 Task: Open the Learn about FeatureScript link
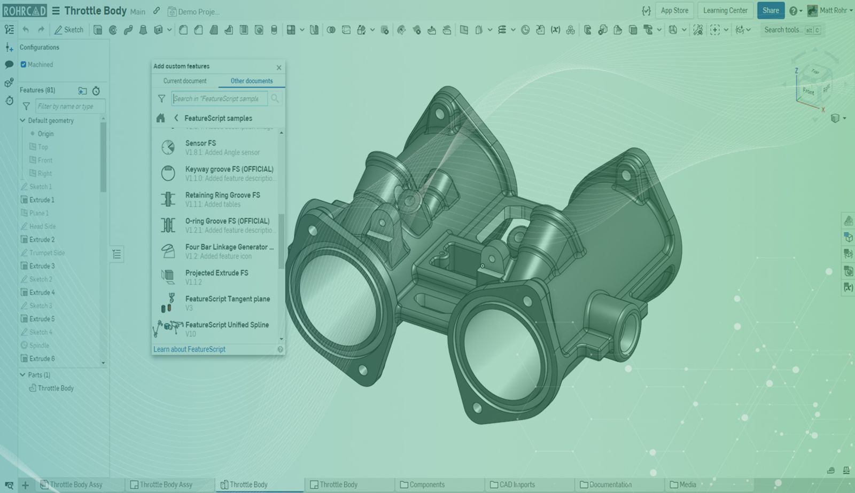click(190, 349)
